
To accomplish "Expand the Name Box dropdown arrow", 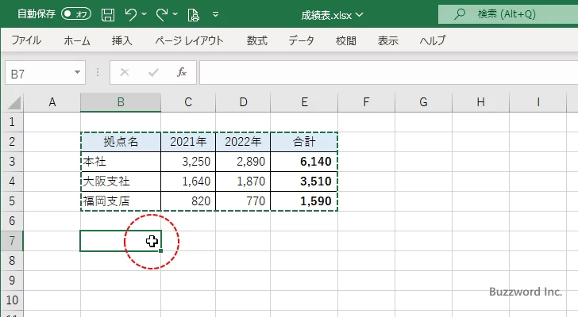I will pos(78,72).
